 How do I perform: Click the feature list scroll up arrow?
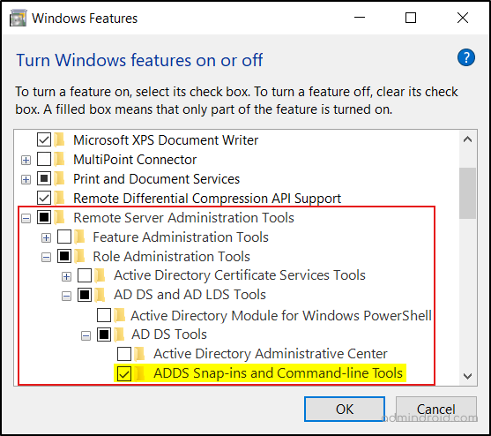[467, 139]
